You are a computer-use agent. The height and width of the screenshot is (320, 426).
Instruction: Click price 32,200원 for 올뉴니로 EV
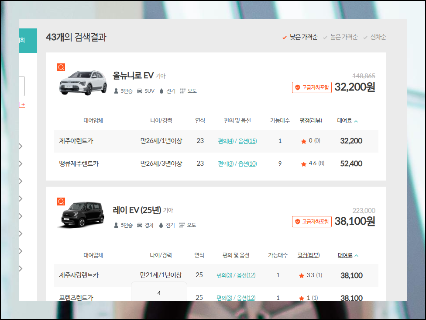click(x=354, y=87)
